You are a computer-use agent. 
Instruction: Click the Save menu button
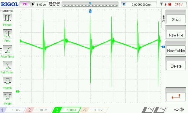point(176,19)
